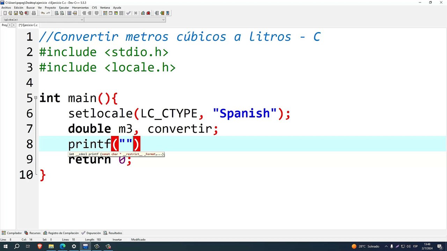Create a new file with the toolbar New icon

tap(5, 13)
